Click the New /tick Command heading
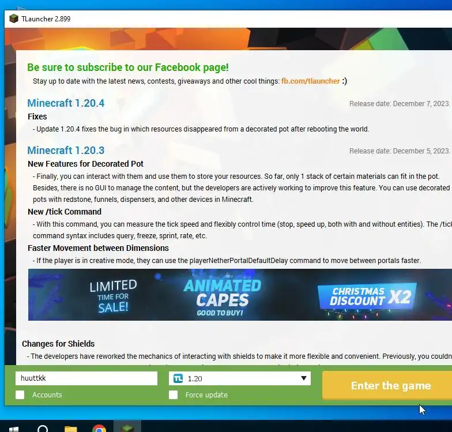The height and width of the screenshot is (432, 452). pyautogui.click(x=65, y=212)
